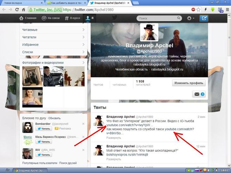Follow RW with Читать button
The height and width of the screenshot is (173, 231).
coord(44,155)
